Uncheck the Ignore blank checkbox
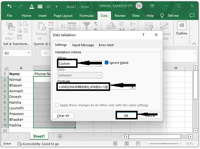The height and width of the screenshot is (149, 200). click(107, 63)
